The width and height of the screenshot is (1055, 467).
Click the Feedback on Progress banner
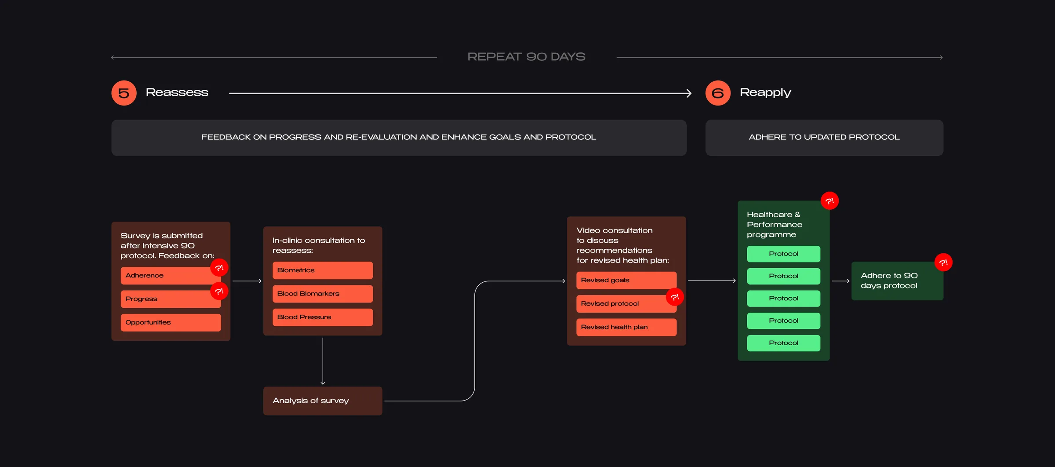click(x=399, y=138)
